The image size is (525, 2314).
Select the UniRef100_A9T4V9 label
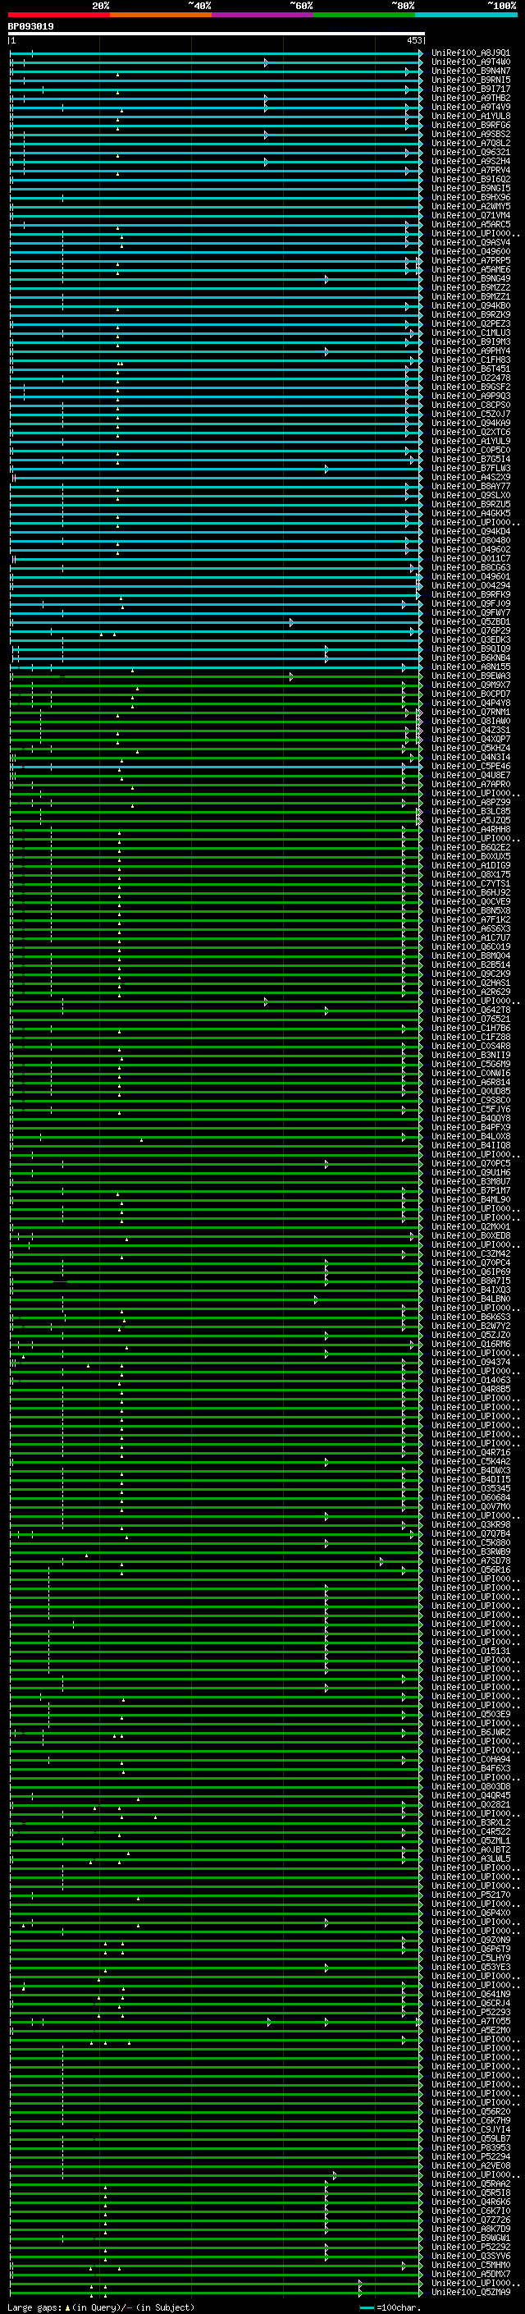point(471,107)
